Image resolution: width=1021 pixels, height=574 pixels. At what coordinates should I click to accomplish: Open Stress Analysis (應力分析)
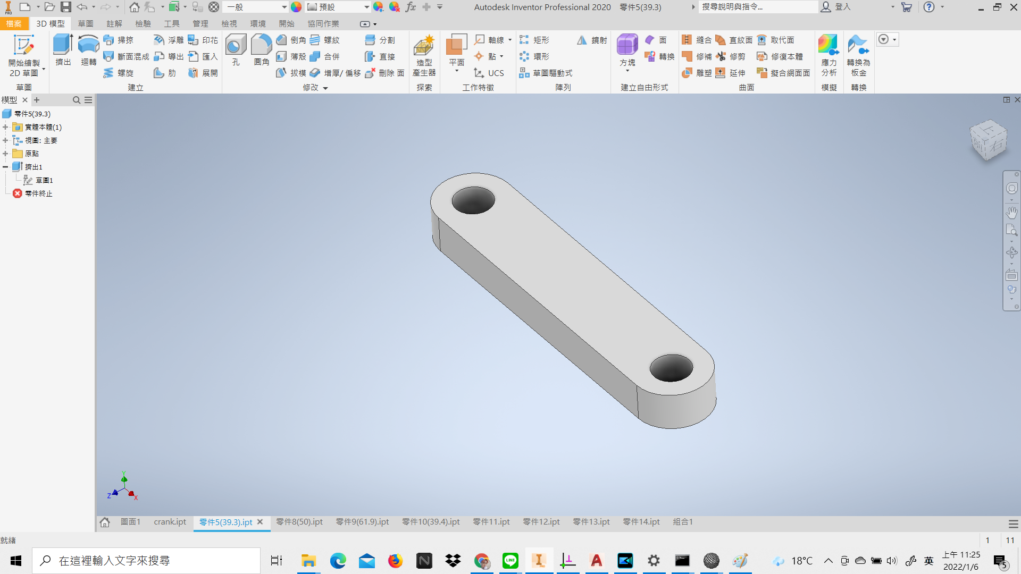pos(828,55)
